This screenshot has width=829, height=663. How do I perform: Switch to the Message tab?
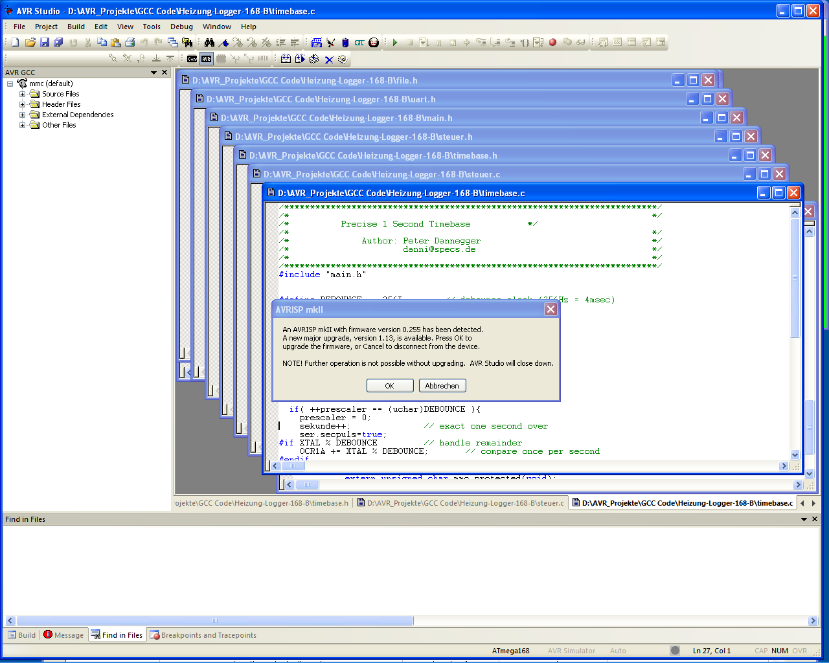(x=63, y=635)
